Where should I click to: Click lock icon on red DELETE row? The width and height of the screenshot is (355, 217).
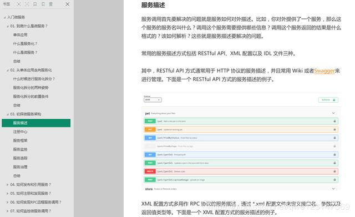(x=334, y=171)
